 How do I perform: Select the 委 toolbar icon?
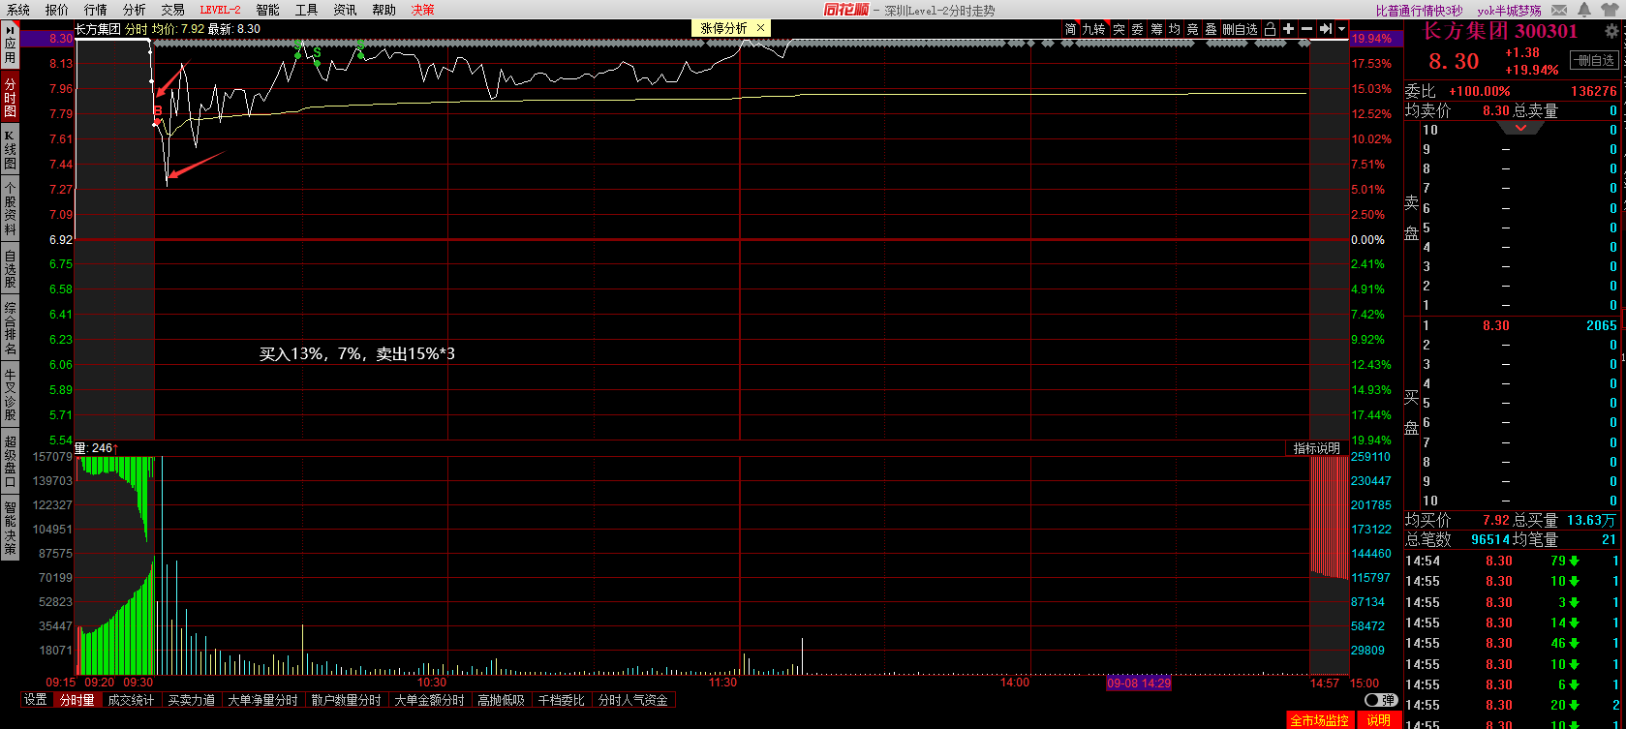click(1137, 29)
